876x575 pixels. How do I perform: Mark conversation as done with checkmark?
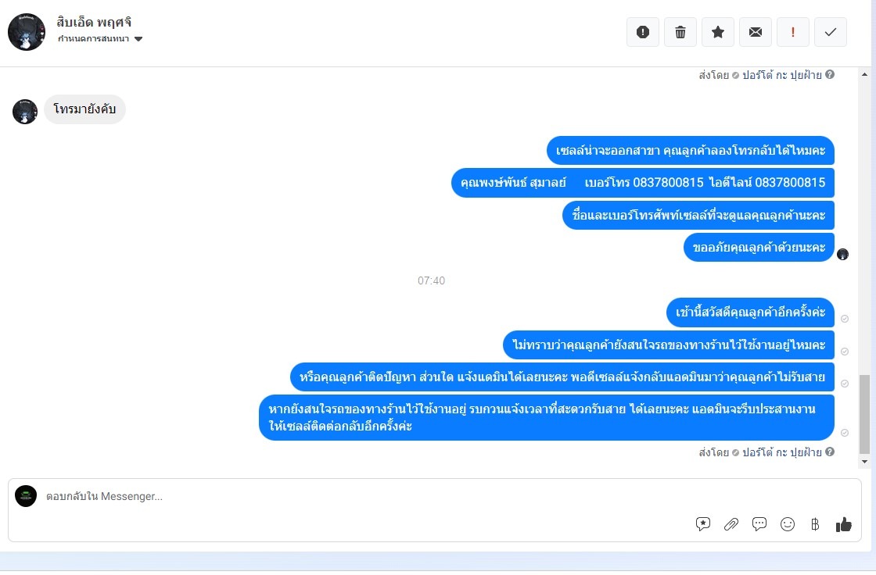coord(830,32)
